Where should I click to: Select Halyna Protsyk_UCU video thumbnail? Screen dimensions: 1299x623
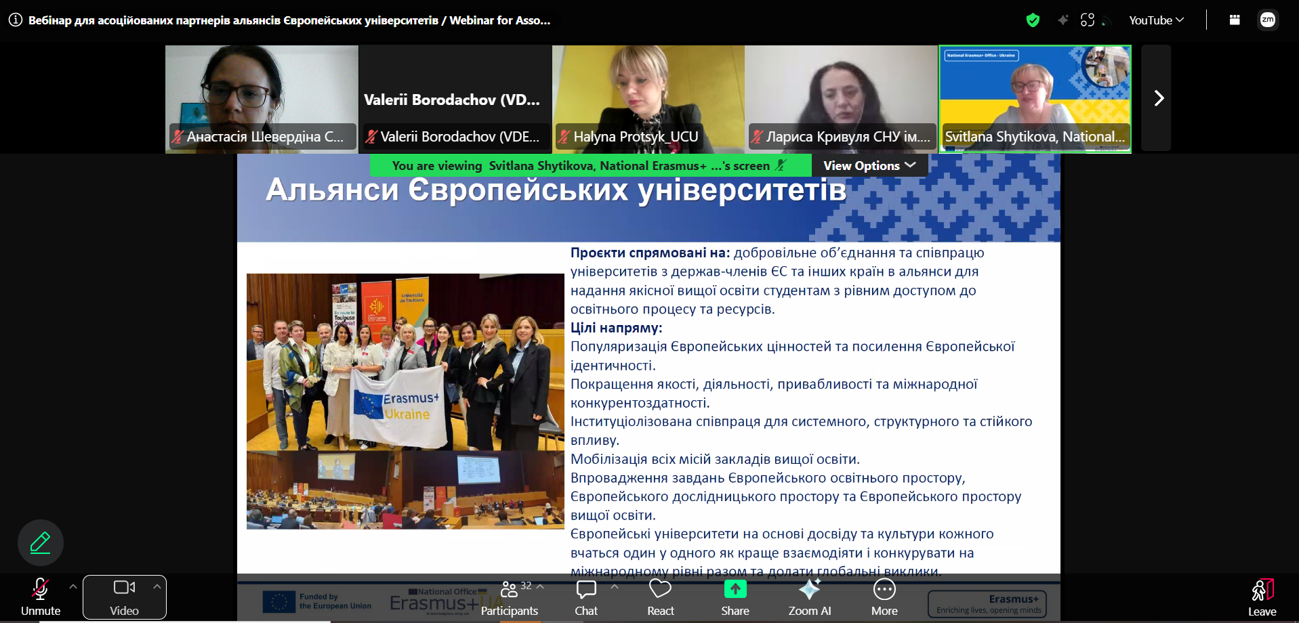[648, 99]
